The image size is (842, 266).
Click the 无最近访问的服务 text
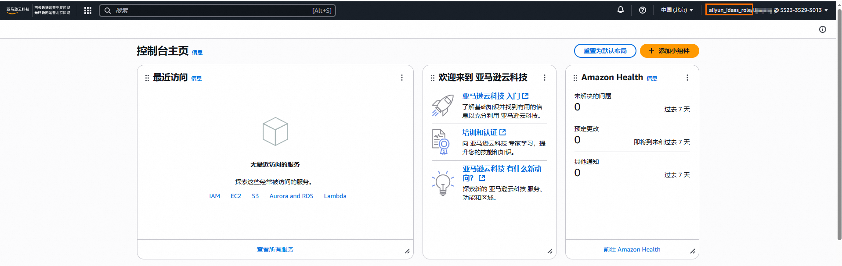pos(275,164)
